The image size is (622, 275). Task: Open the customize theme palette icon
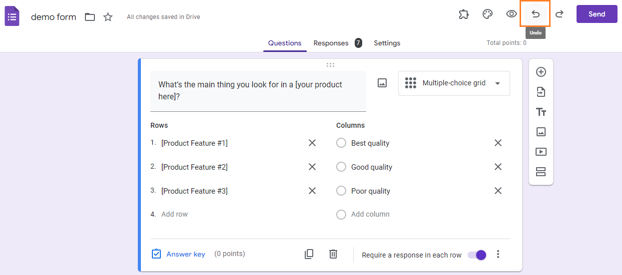(488, 14)
